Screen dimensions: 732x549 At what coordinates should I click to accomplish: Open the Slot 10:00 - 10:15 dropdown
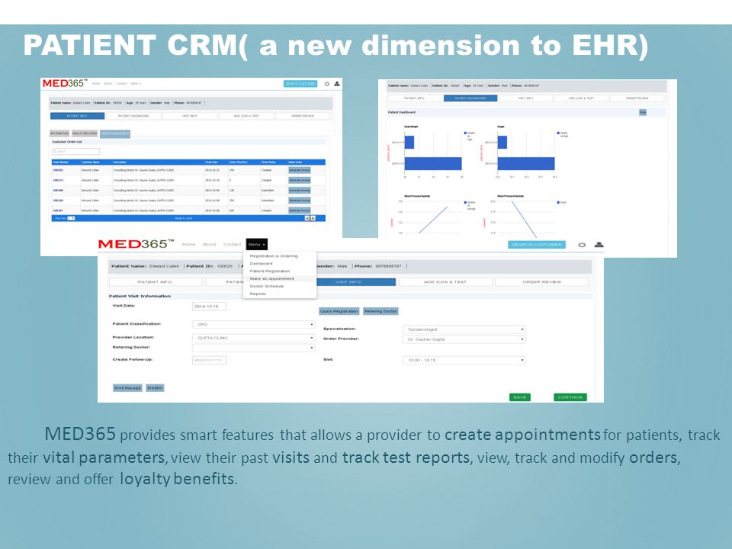coord(464,360)
